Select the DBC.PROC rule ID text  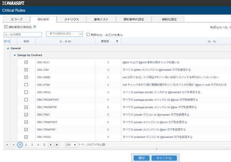pos(44,137)
